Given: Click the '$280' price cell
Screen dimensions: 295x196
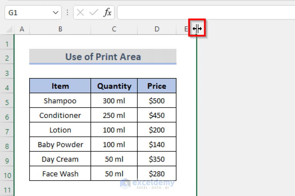Looking at the screenshot, I should (x=157, y=174).
